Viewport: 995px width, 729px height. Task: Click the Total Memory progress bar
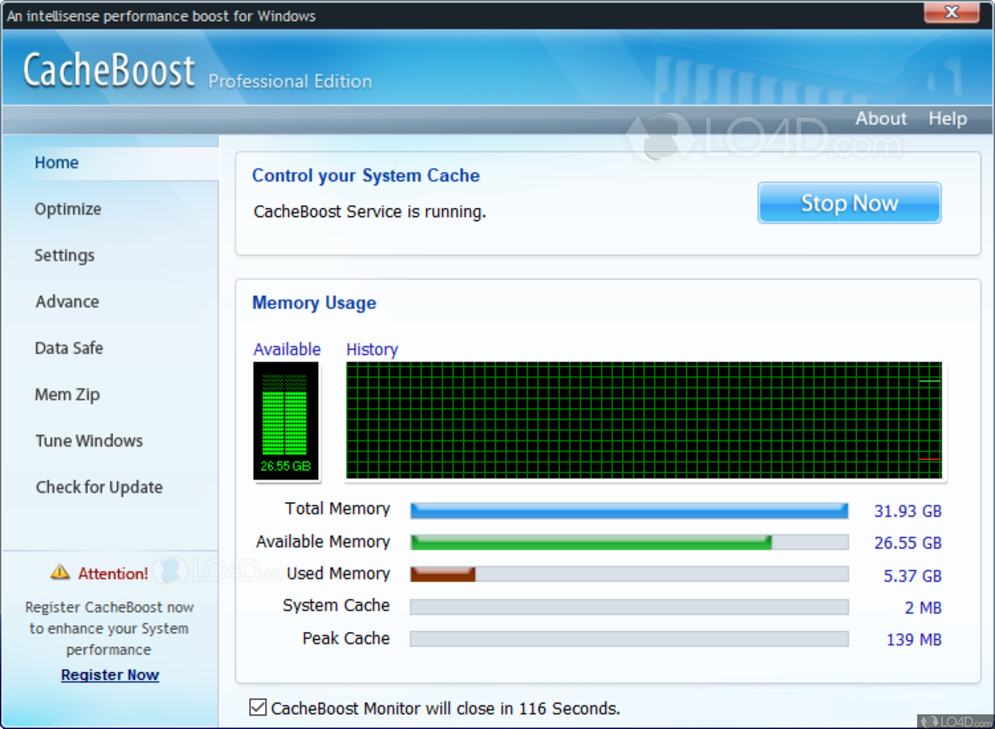629,511
